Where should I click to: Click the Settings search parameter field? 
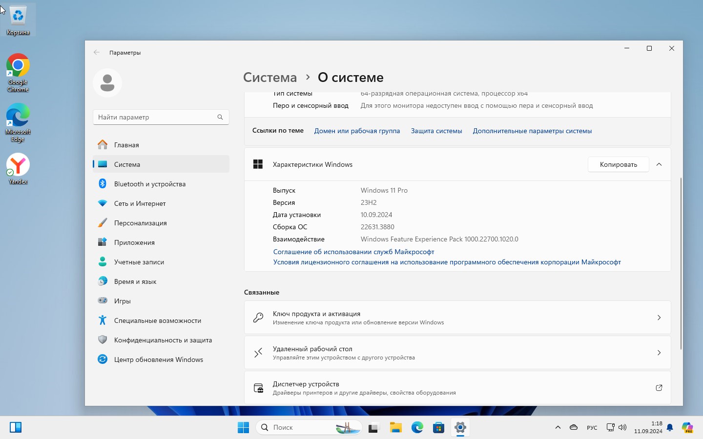[x=156, y=117]
